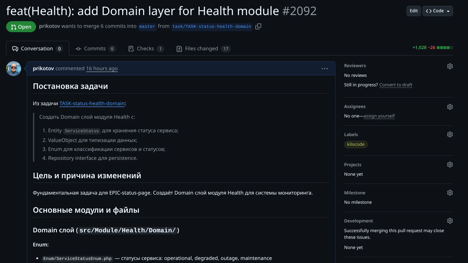Switch to the Commits tab
Image resolution: width=468 pixels, height=263 pixels.
95,49
